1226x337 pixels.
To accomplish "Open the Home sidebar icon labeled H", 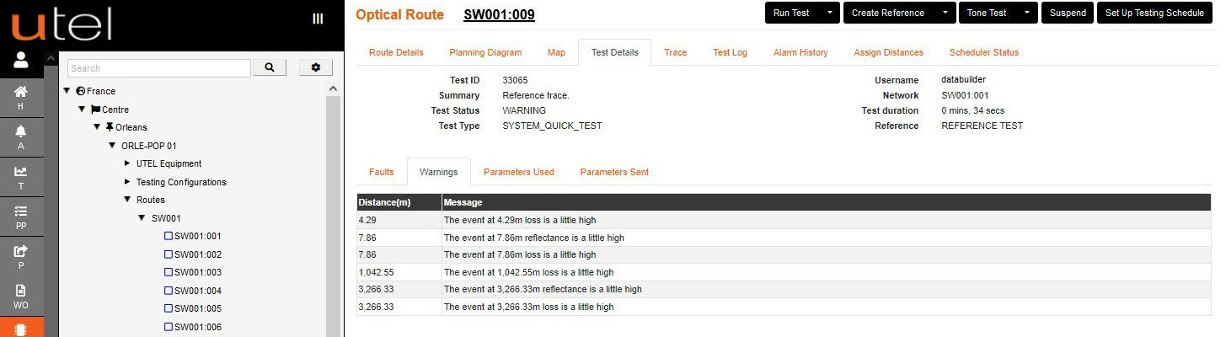I will pyautogui.click(x=21, y=98).
